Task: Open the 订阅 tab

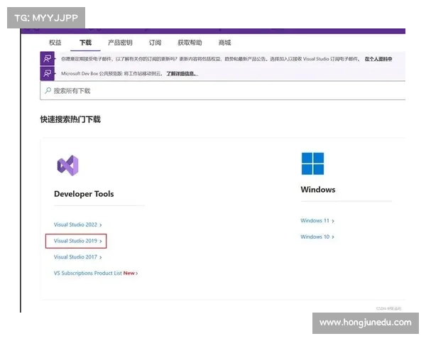Action: coord(155,43)
